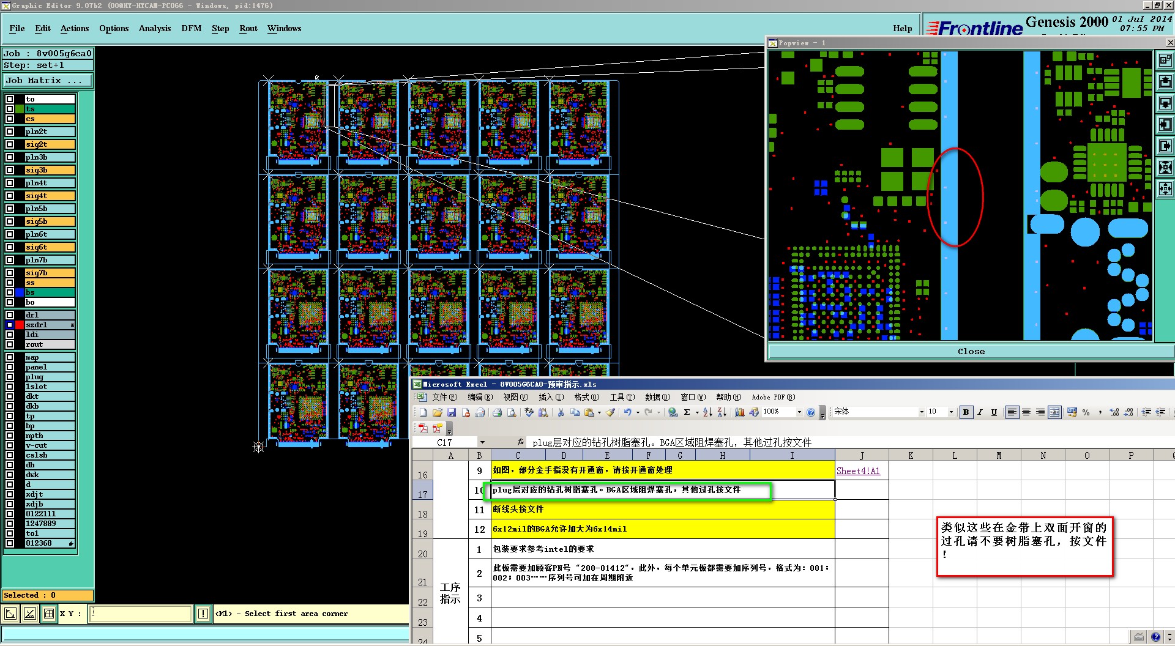Click Align Left icon in Excel toolbar
The width and height of the screenshot is (1175, 646).
pyautogui.click(x=1012, y=412)
